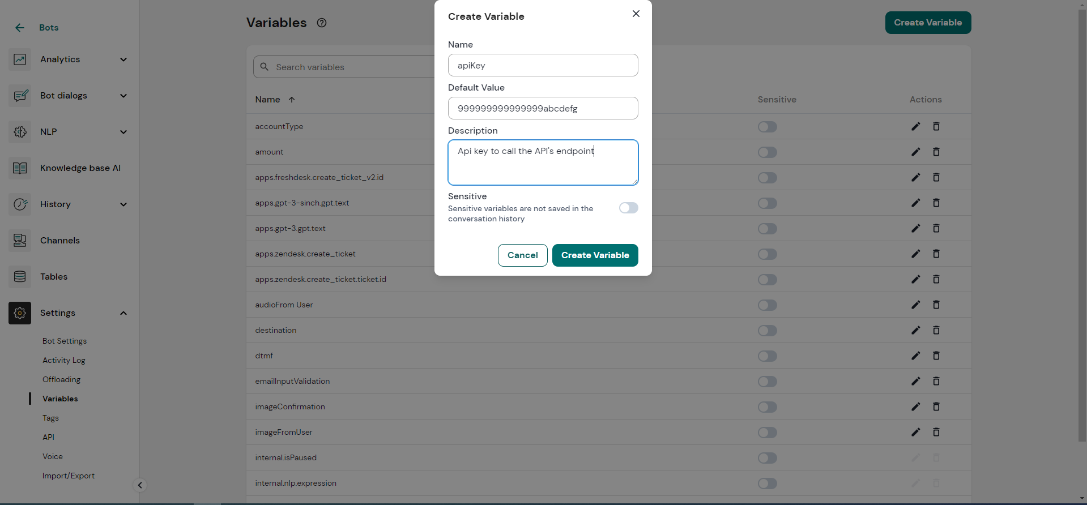Expand the NLP section chevron

point(123,132)
